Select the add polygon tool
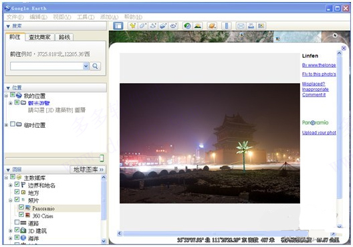This screenshot has height=247, width=353. pyautogui.click(x=142, y=26)
